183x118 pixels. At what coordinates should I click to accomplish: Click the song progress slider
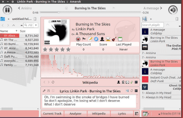(90, 12)
